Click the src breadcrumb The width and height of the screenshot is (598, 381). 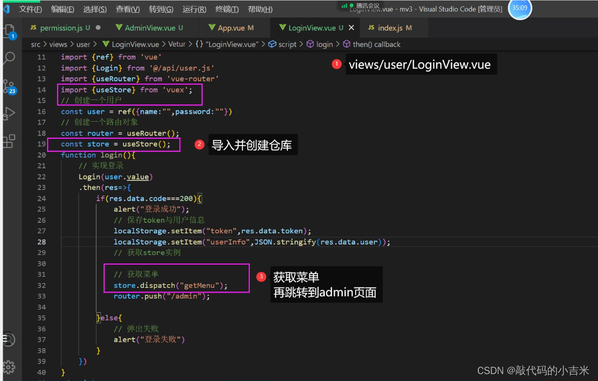click(35, 44)
